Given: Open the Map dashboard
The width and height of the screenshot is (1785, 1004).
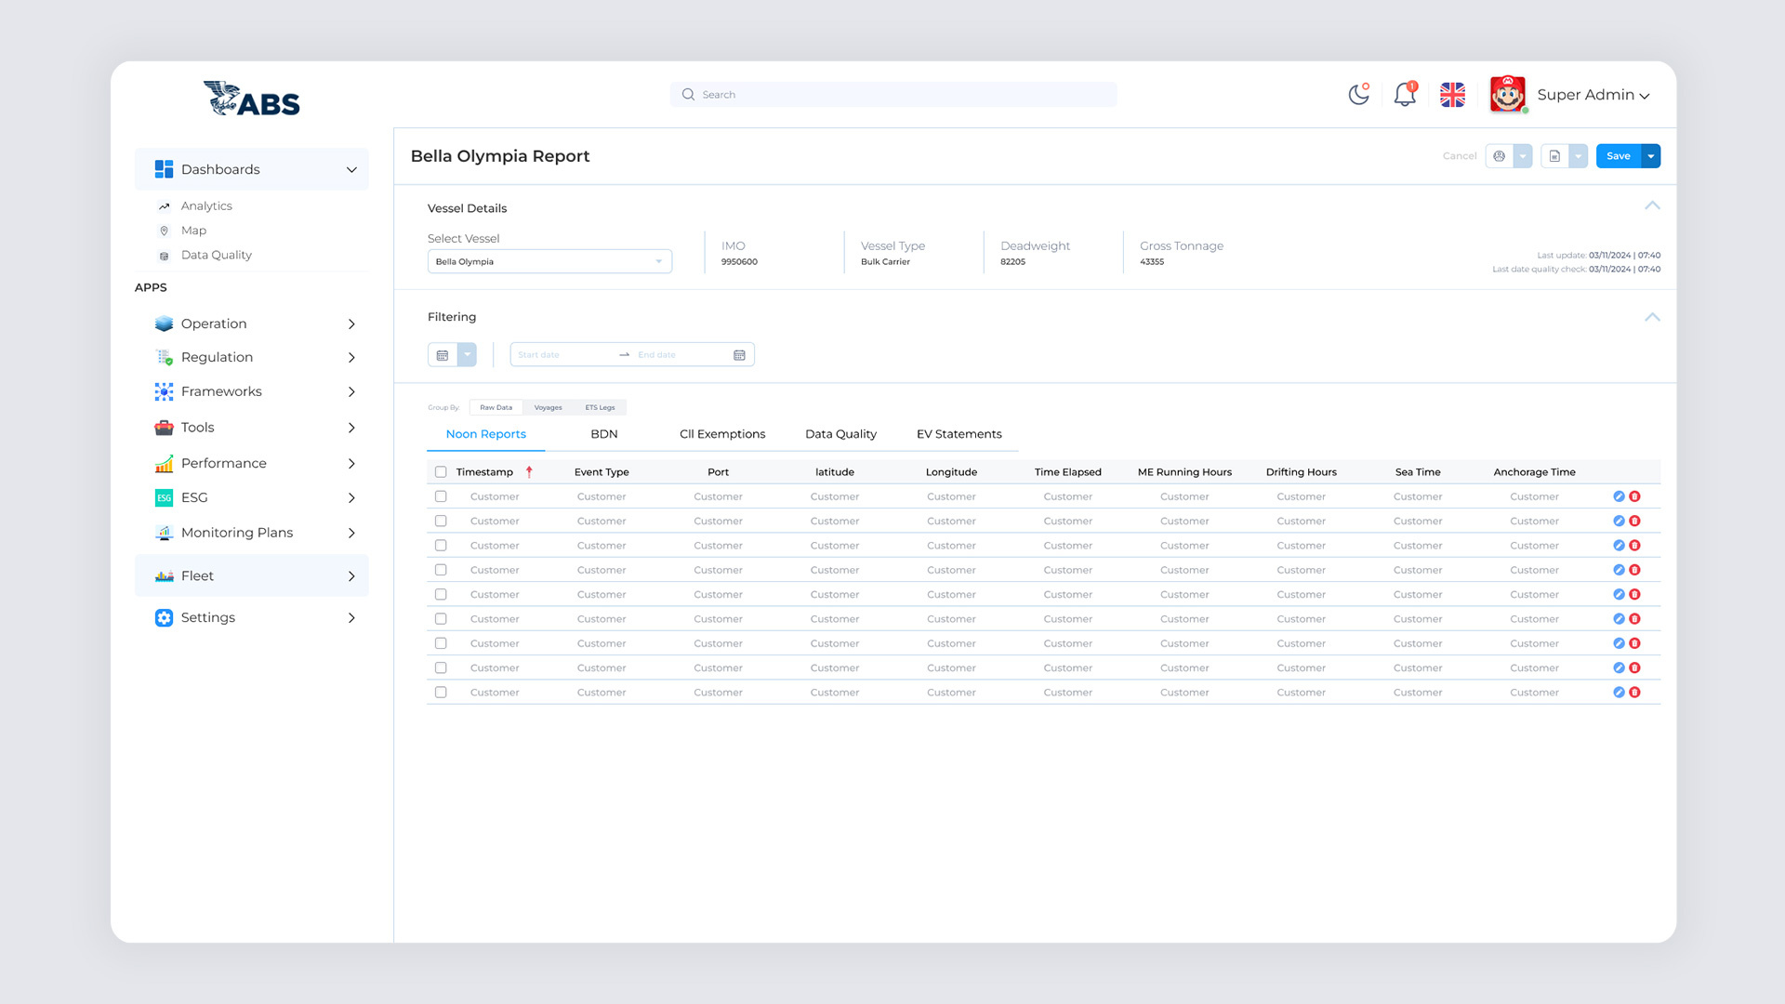Looking at the screenshot, I should 193,230.
